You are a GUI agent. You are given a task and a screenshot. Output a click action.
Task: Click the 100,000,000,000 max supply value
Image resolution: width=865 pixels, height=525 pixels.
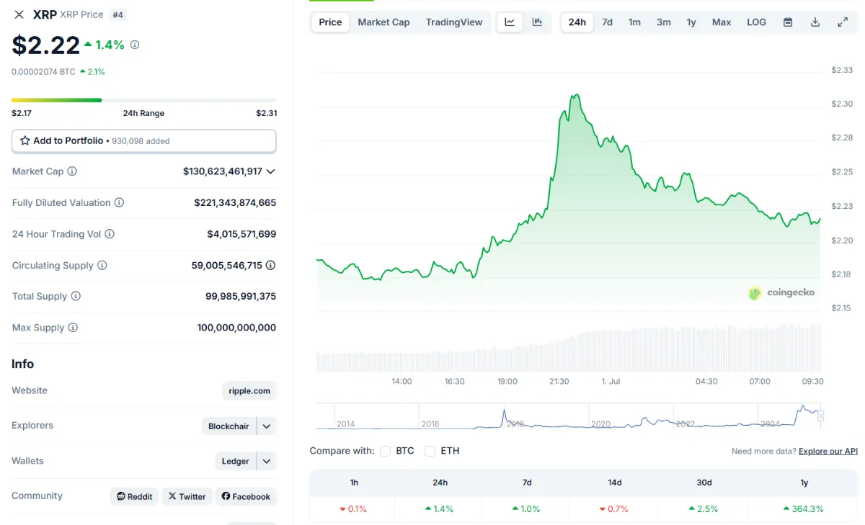tap(236, 328)
